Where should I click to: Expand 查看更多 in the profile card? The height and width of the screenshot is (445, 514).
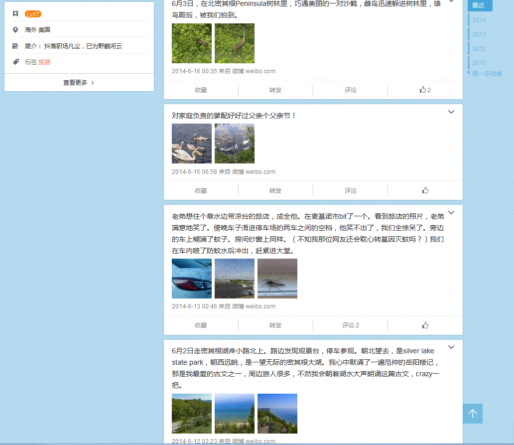[x=79, y=83]
